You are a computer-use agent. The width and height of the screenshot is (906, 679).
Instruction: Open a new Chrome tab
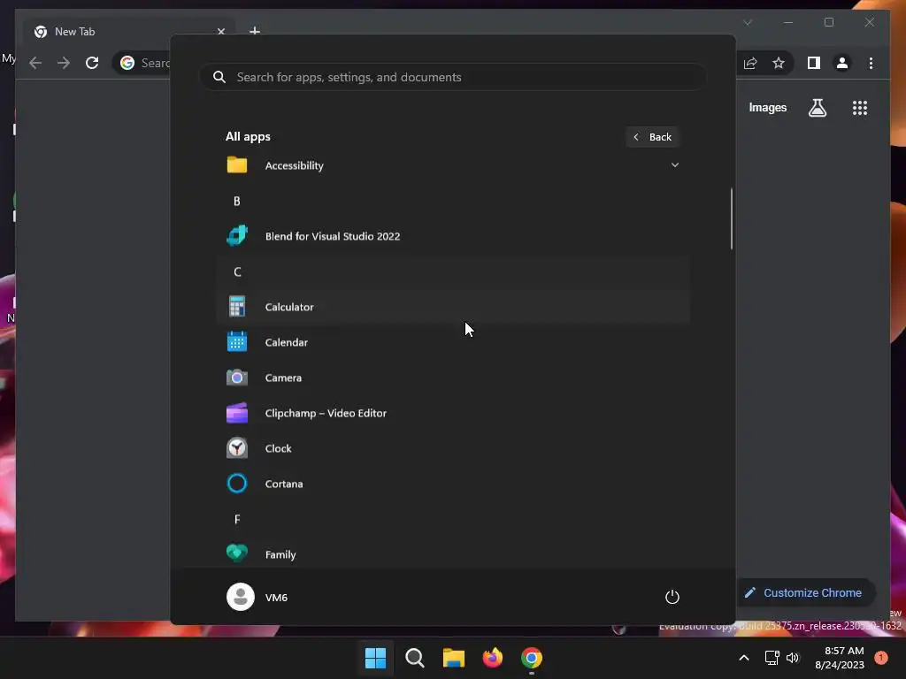click(254, 31)
